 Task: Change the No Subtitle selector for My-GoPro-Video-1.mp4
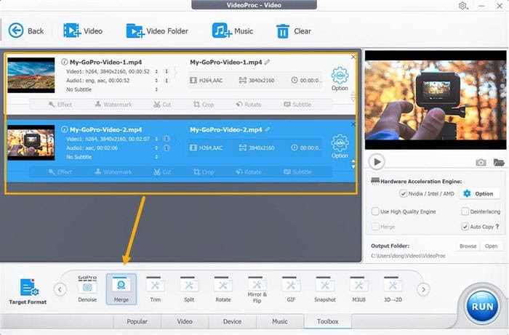[x=156, y=89]
